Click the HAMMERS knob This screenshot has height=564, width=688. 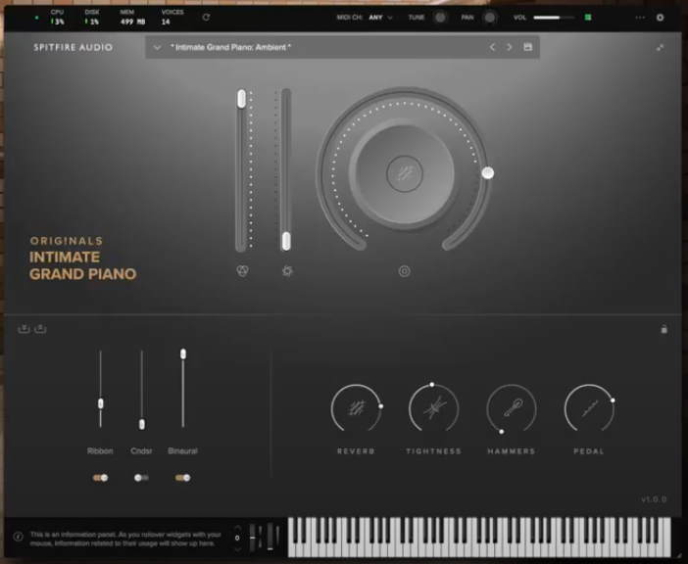click(x=512, y=409)
